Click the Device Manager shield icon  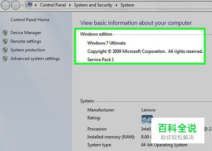(5, 33)
